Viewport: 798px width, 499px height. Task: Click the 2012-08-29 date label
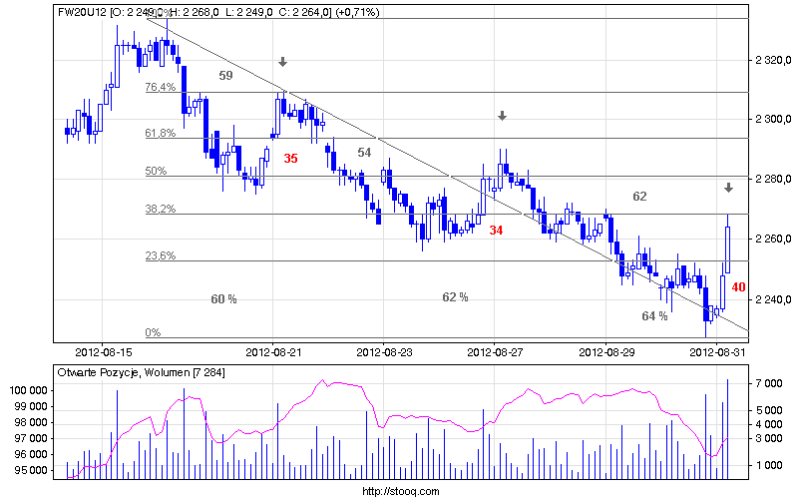click(606, 352)
